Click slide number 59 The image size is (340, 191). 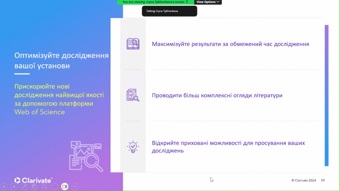click(x=323, y=180)
